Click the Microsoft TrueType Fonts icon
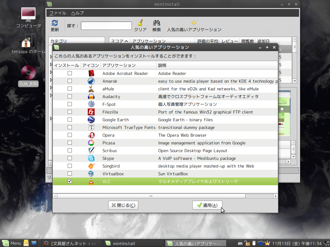The height and width of the screenshot is (247, 330). pyautogui.click(x=91, y=127)
